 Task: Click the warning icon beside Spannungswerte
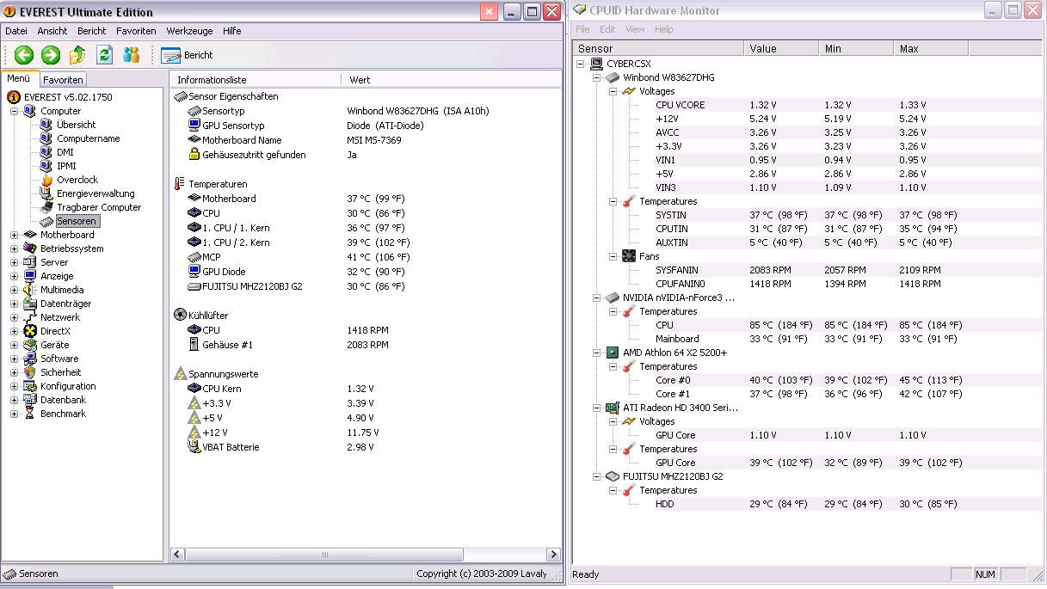pos(180,374)
